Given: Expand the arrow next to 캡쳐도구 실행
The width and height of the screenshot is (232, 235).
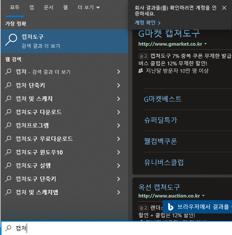Looking at the screenshot, I should [x=119, y=166].
